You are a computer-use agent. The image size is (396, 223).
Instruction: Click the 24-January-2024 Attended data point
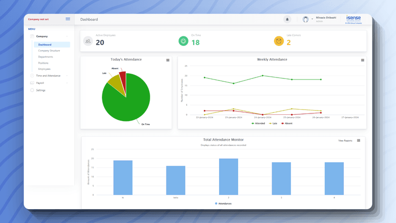(263, 76)
